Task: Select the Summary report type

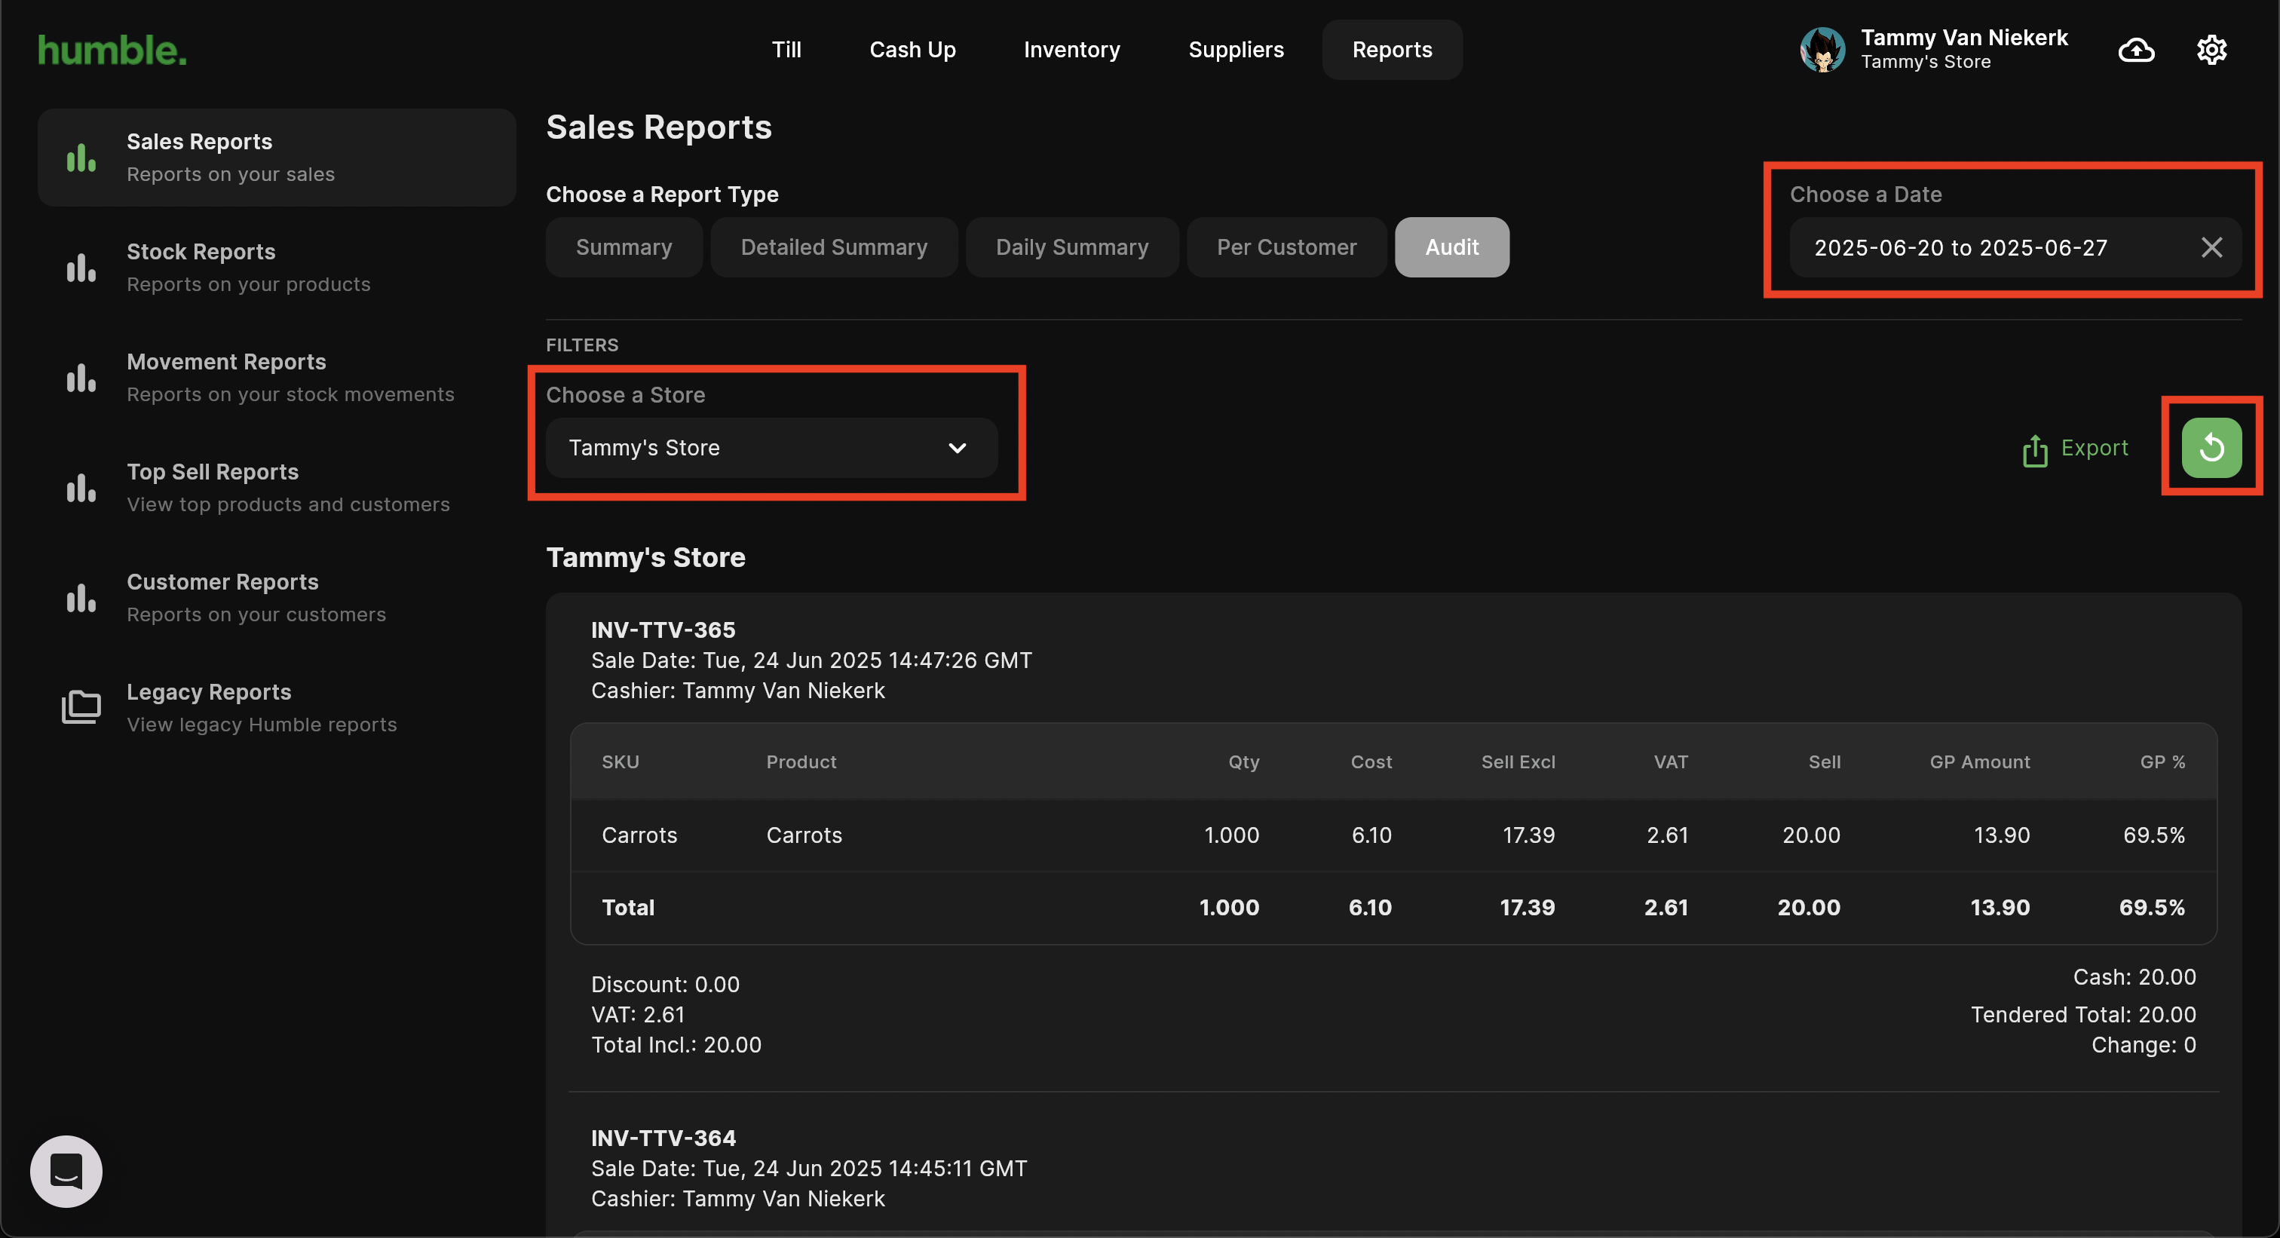Action: [624, 247]
